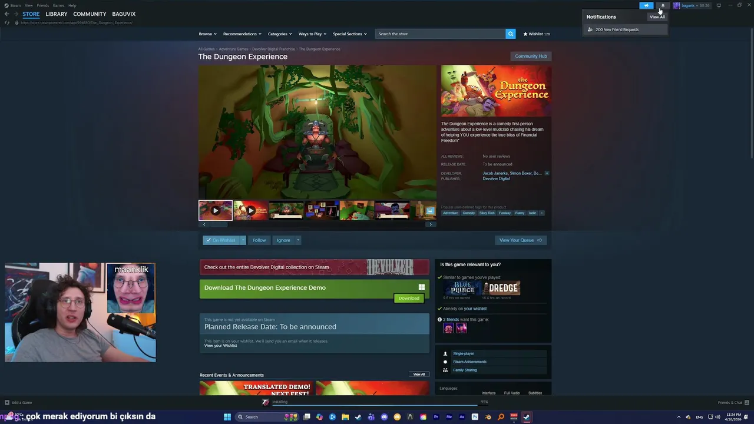
Task: Click the plus icon next to developer names
Action: pos(547,173)
